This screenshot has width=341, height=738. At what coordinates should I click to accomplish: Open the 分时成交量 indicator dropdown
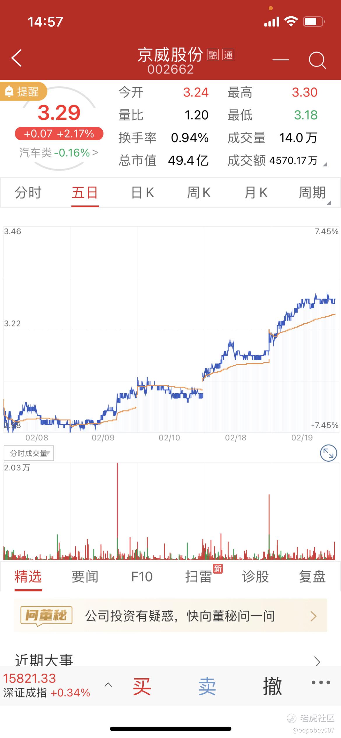click(x=29, y=453)
